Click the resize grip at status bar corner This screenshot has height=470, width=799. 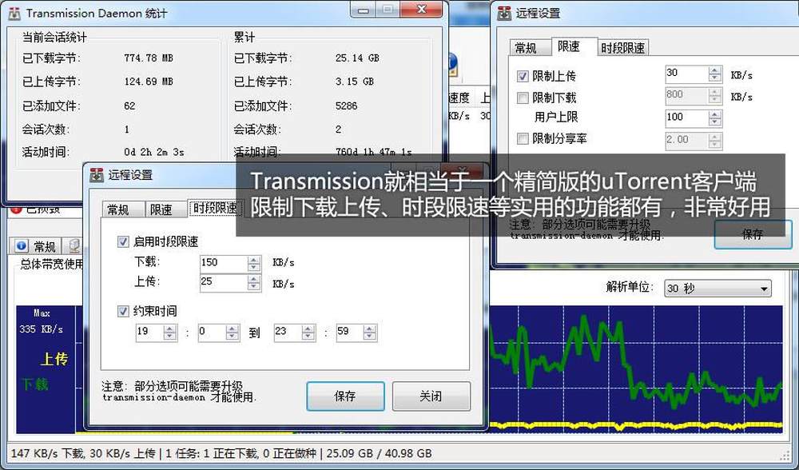(785, 456)
